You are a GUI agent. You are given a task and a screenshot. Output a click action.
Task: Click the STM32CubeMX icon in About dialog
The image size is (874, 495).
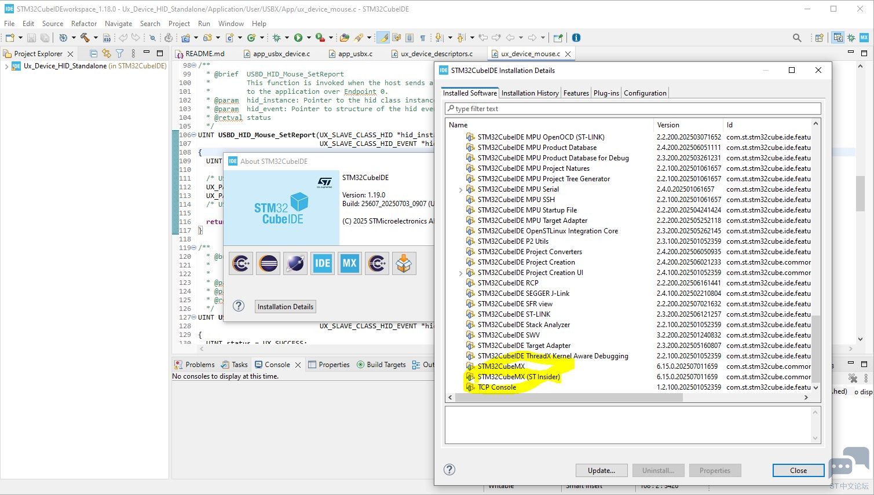click(349, 263)
